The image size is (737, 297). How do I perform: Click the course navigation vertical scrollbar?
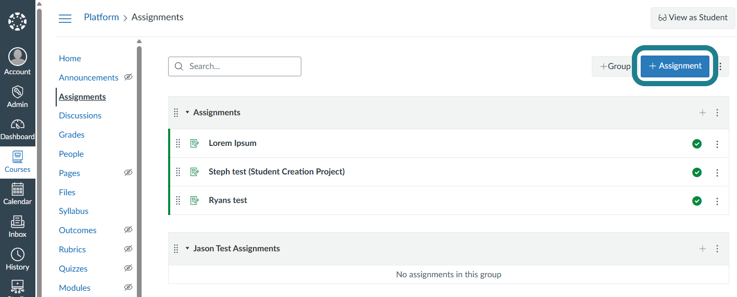point(139,171)
